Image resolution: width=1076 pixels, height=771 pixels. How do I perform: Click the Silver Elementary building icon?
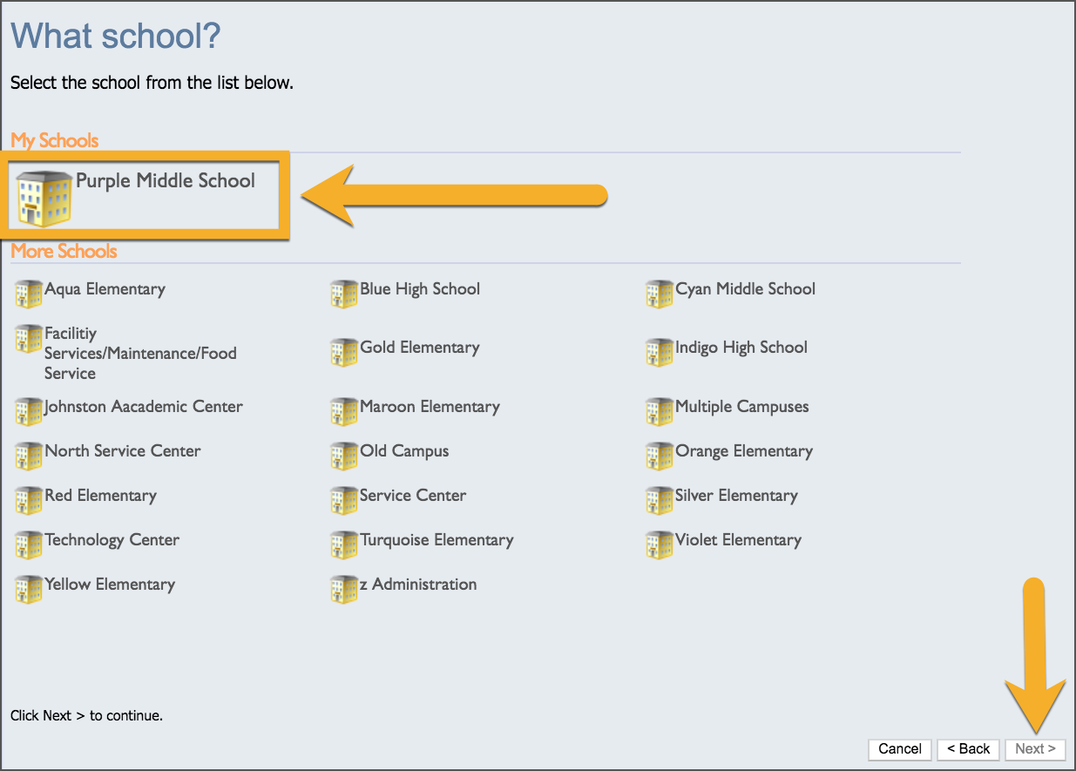[x=660, y=500]
